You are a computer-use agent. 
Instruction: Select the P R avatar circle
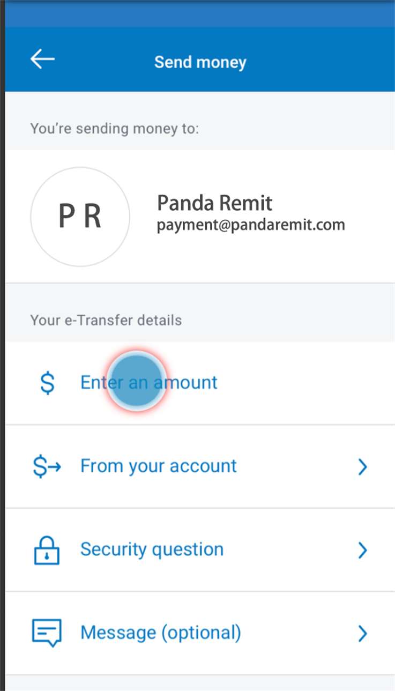coord(80,217)
